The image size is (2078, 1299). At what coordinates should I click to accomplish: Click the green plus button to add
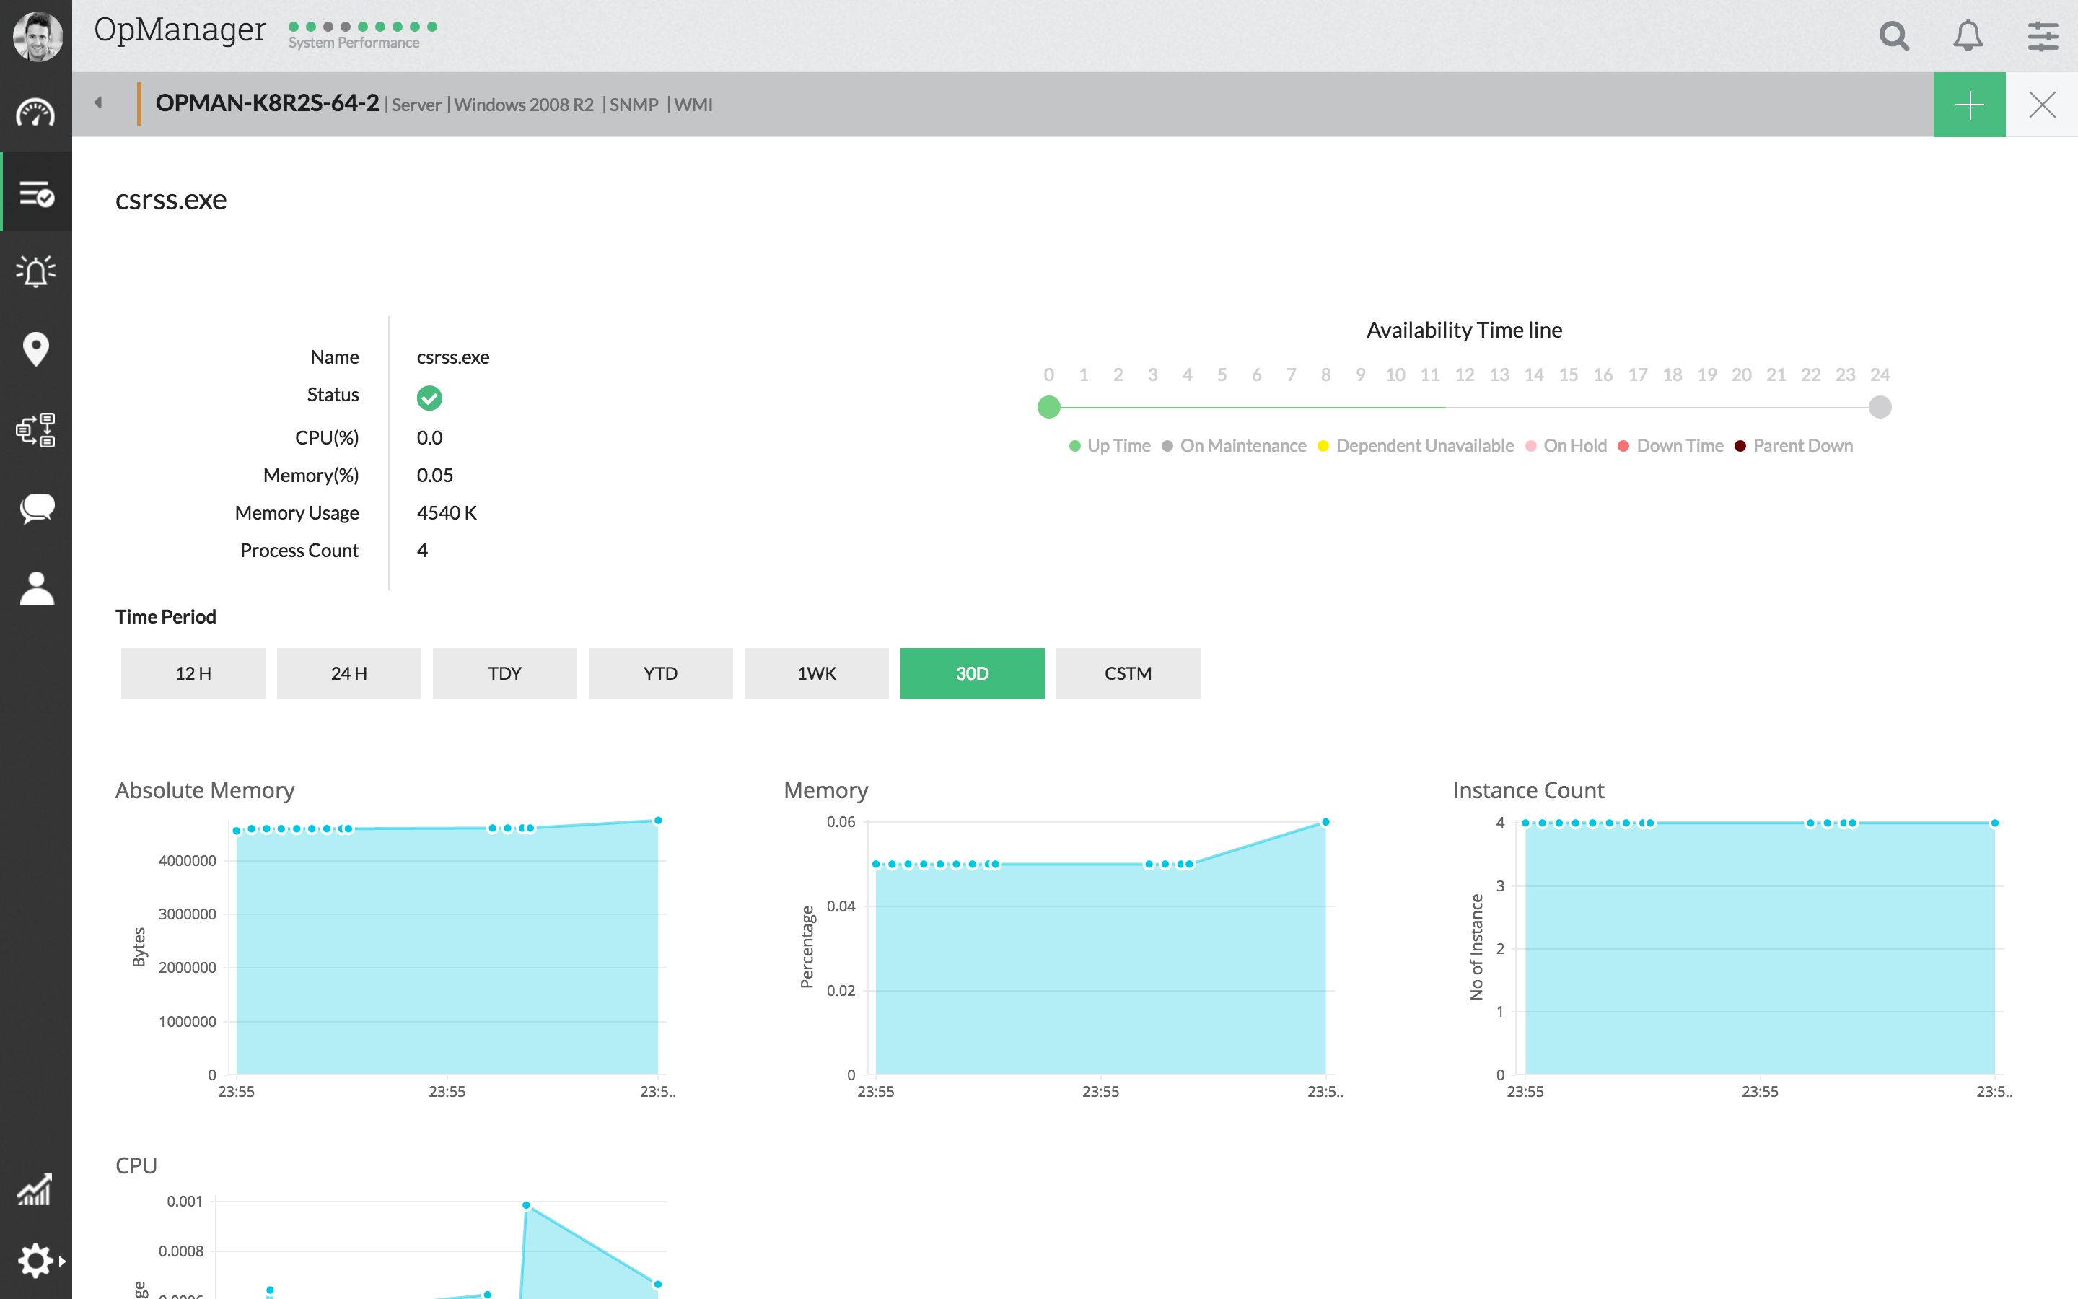pyautogui.click(x=1969, y=104)
